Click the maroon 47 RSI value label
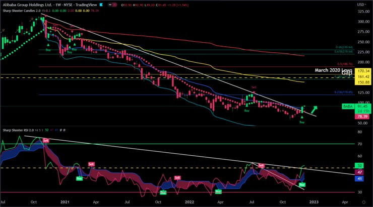The image size is (373, 207). coord(359,172)
